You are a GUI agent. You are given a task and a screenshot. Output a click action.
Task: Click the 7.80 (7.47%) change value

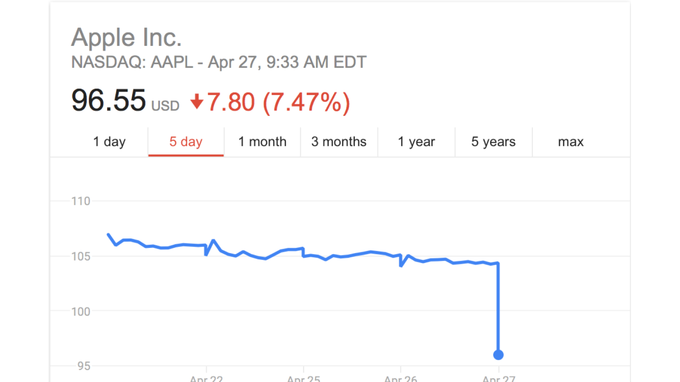278,102
